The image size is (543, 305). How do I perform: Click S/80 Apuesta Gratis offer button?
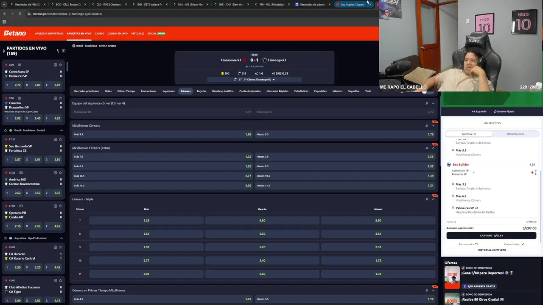click(479, 286)
